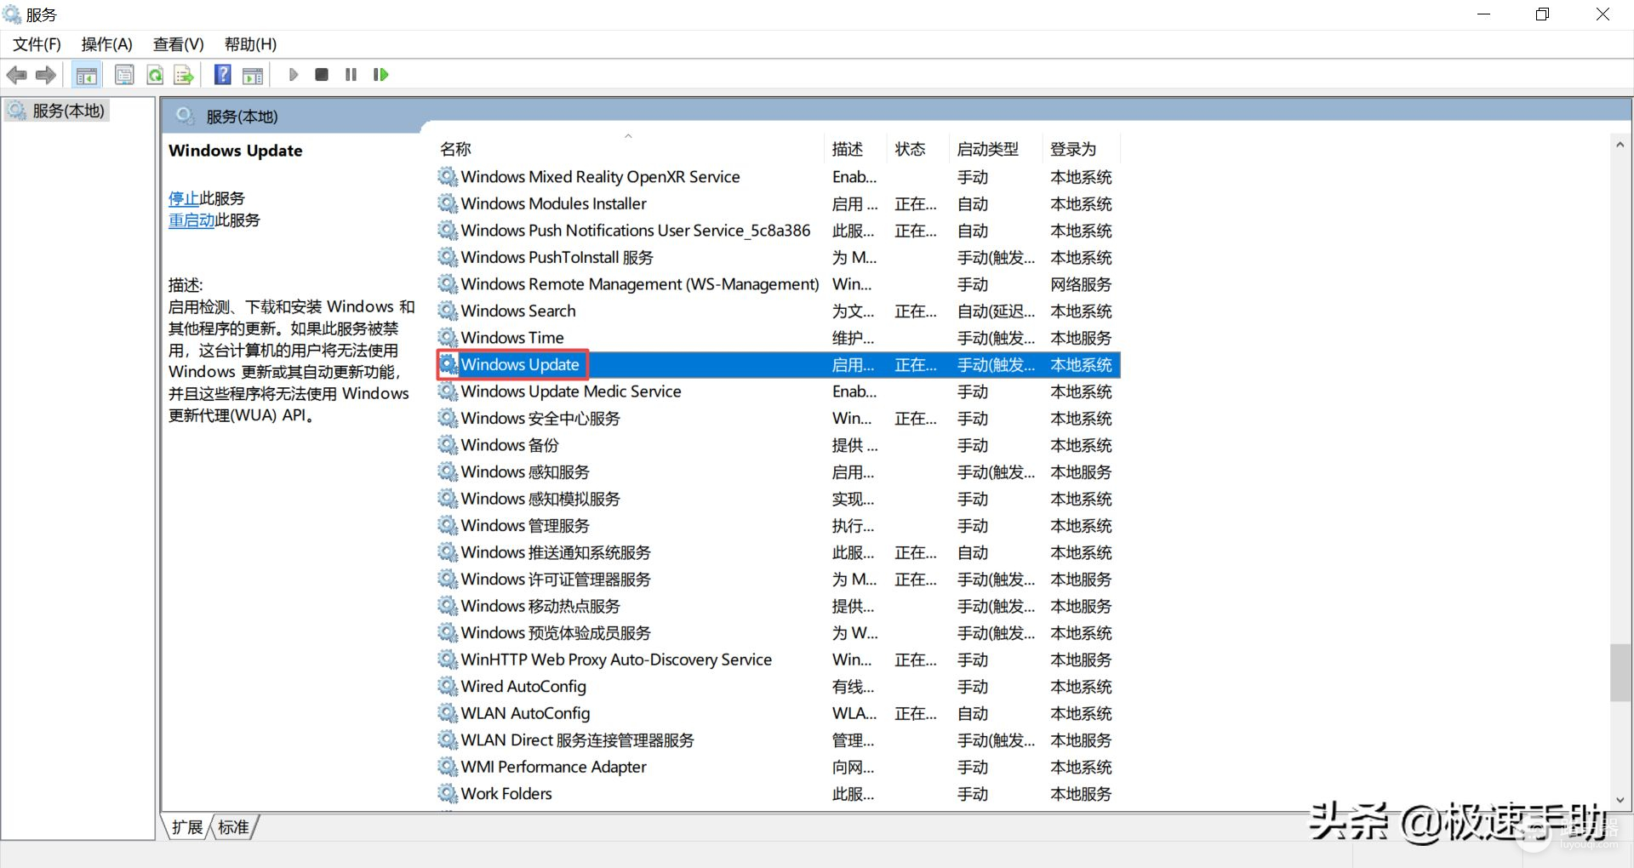Screen dimensions: 1634x868
Task: Open the 文件(F) menu
Action: pyautogui.click(x=37, y=44)
